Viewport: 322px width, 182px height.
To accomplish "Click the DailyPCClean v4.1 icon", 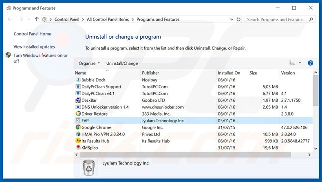I will click(x=78, y=93).
